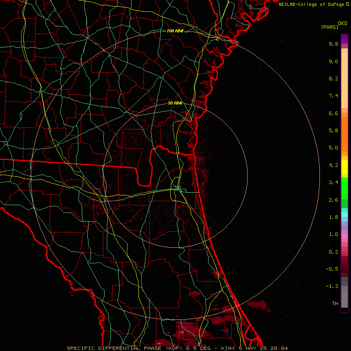Click the 6.6 legend label
The height and width of the screenshot is (351, 351).
pos(333,113)
